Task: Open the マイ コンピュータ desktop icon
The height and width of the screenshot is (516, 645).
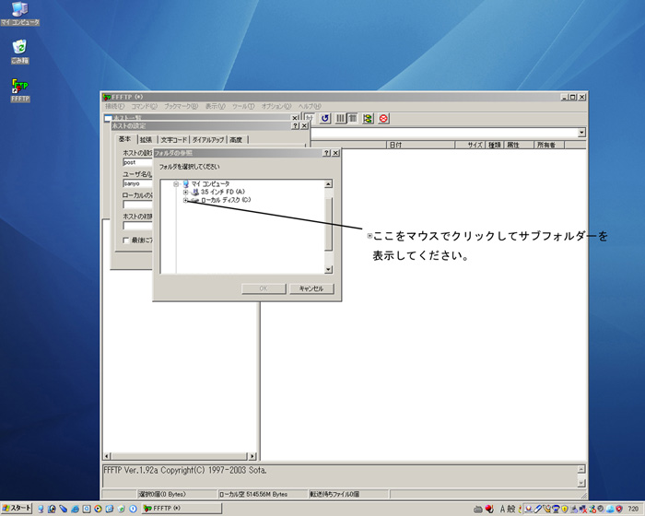Action: 19,14
